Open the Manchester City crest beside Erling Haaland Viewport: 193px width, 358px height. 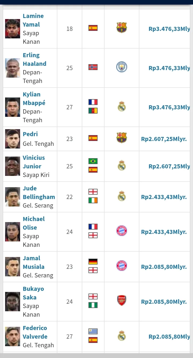(x=122, y=67)
